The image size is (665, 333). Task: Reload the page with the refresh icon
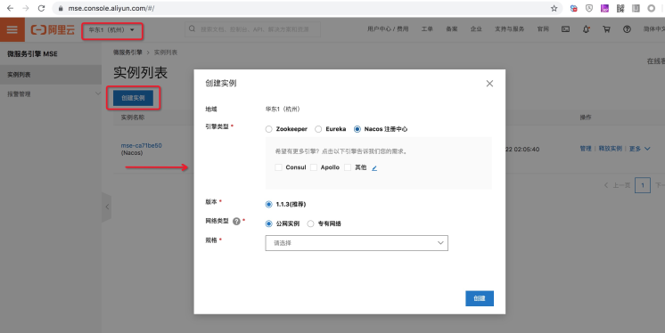[41, 8]
